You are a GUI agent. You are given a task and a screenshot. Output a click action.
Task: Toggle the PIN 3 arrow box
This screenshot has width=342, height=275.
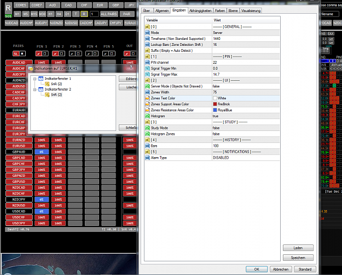pyautogui.click(x=72, y=53)
